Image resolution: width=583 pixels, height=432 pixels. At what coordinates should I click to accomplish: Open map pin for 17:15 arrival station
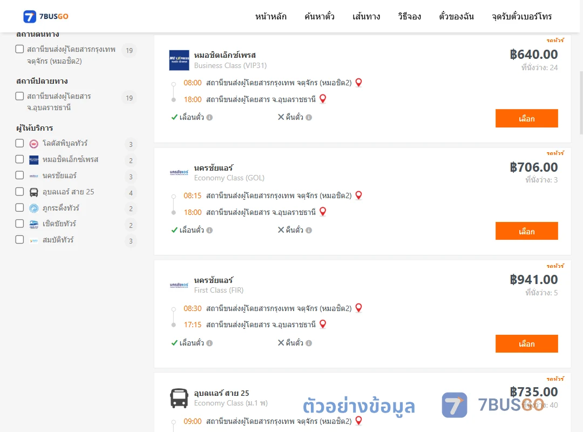[323, 324]
